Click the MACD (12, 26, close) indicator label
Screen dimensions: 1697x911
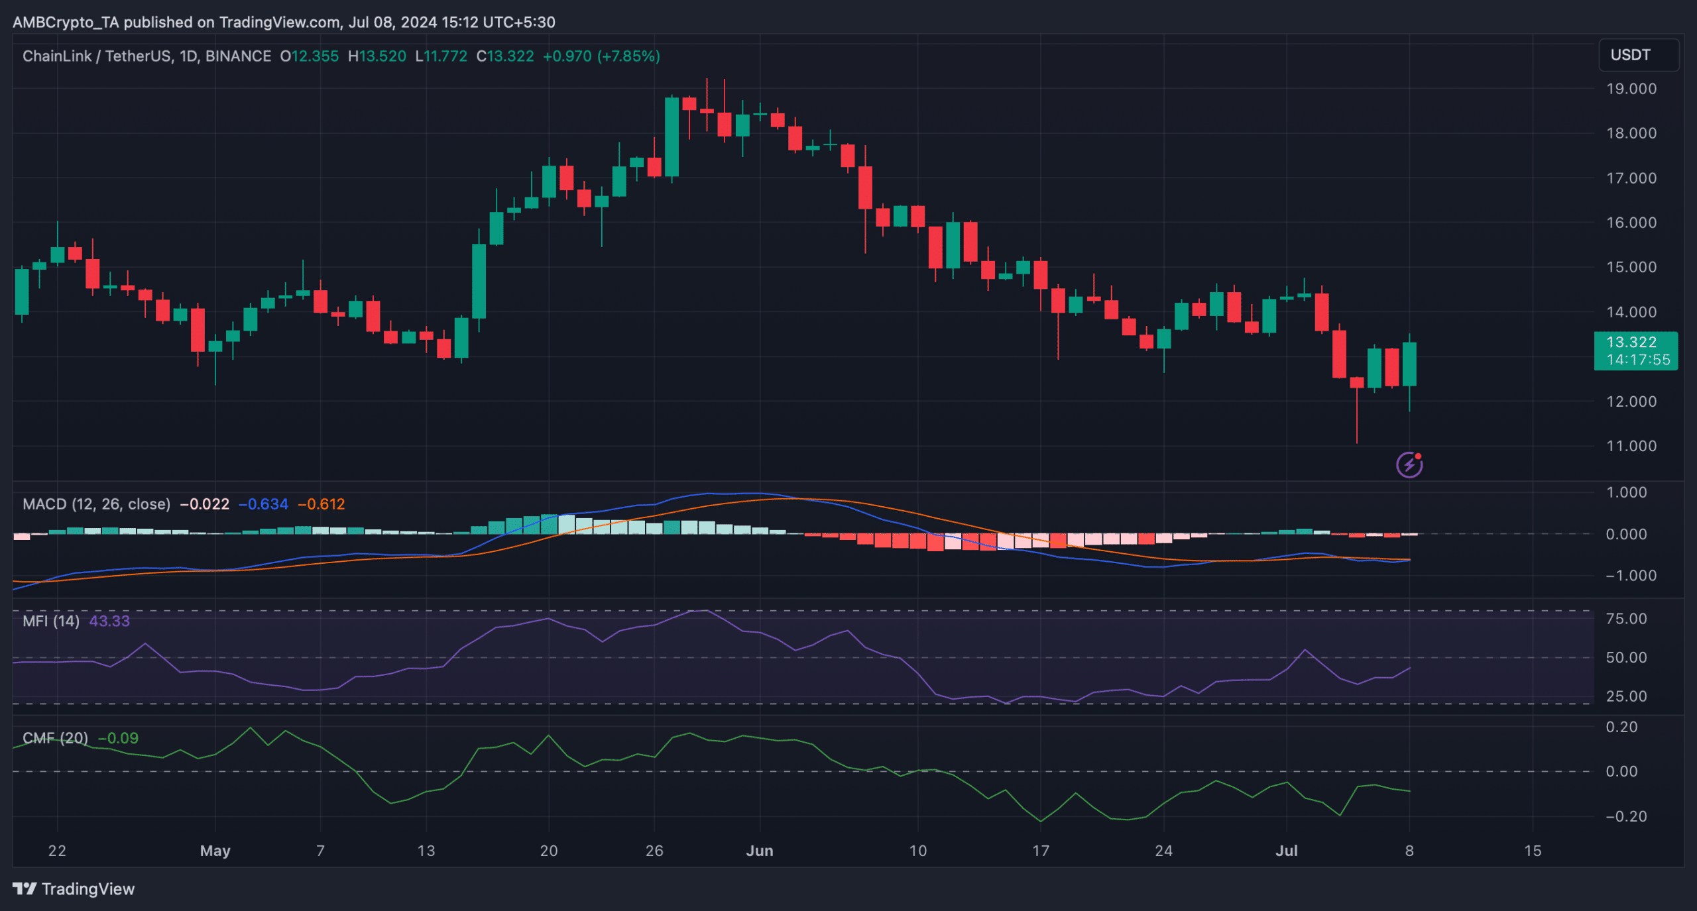click(96, 504)
